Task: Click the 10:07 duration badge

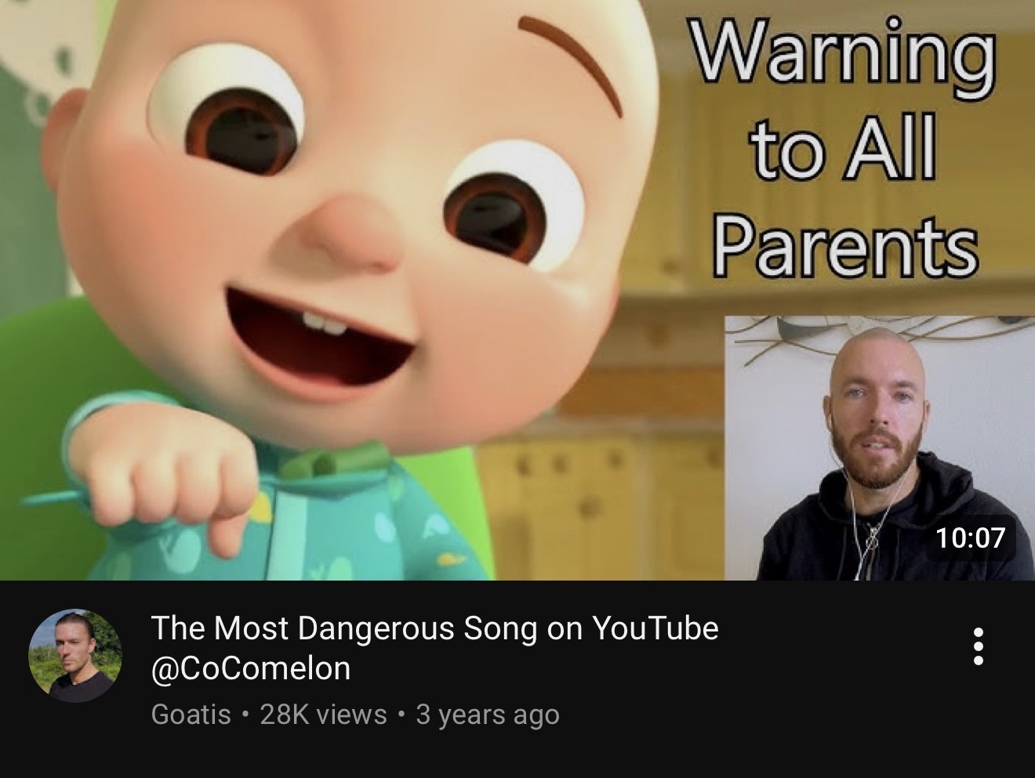Action: [x=970, y=537]
